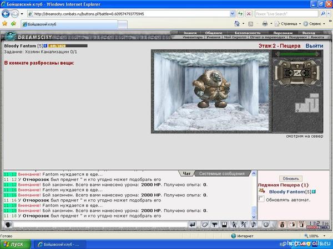333x249 pixels.
Task: Open a new empty browser tab
Action: pos(123,24)
